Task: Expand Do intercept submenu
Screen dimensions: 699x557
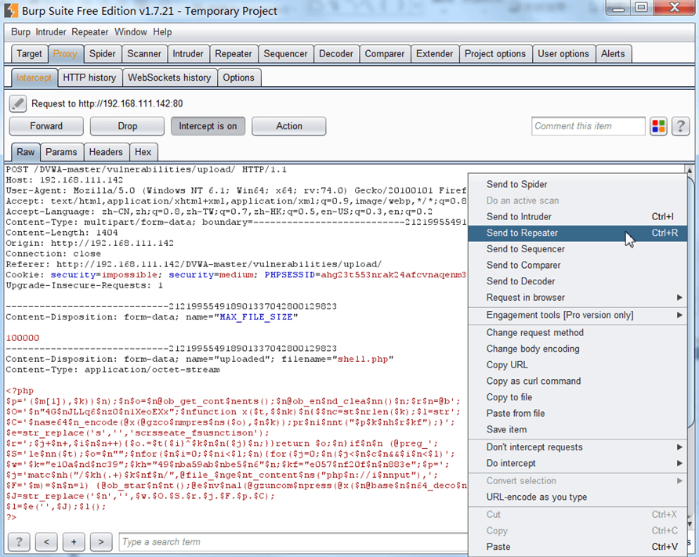Action: [578, 463]
